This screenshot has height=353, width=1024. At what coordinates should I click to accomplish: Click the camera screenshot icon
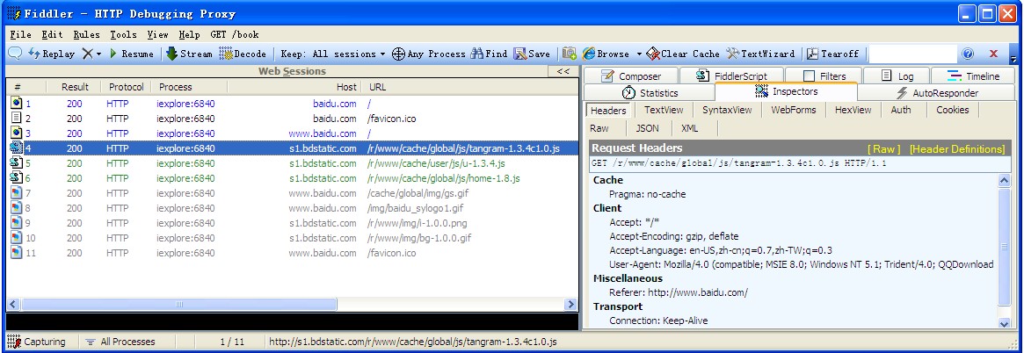tap(570, 54)
